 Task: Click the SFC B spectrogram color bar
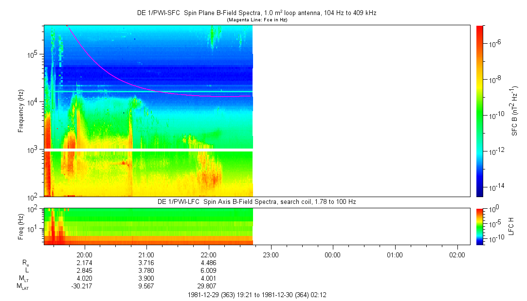[x=480, y=111]
